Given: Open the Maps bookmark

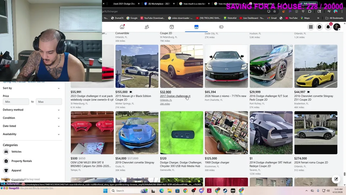Looking at the screenshot, I should point(305,18).
